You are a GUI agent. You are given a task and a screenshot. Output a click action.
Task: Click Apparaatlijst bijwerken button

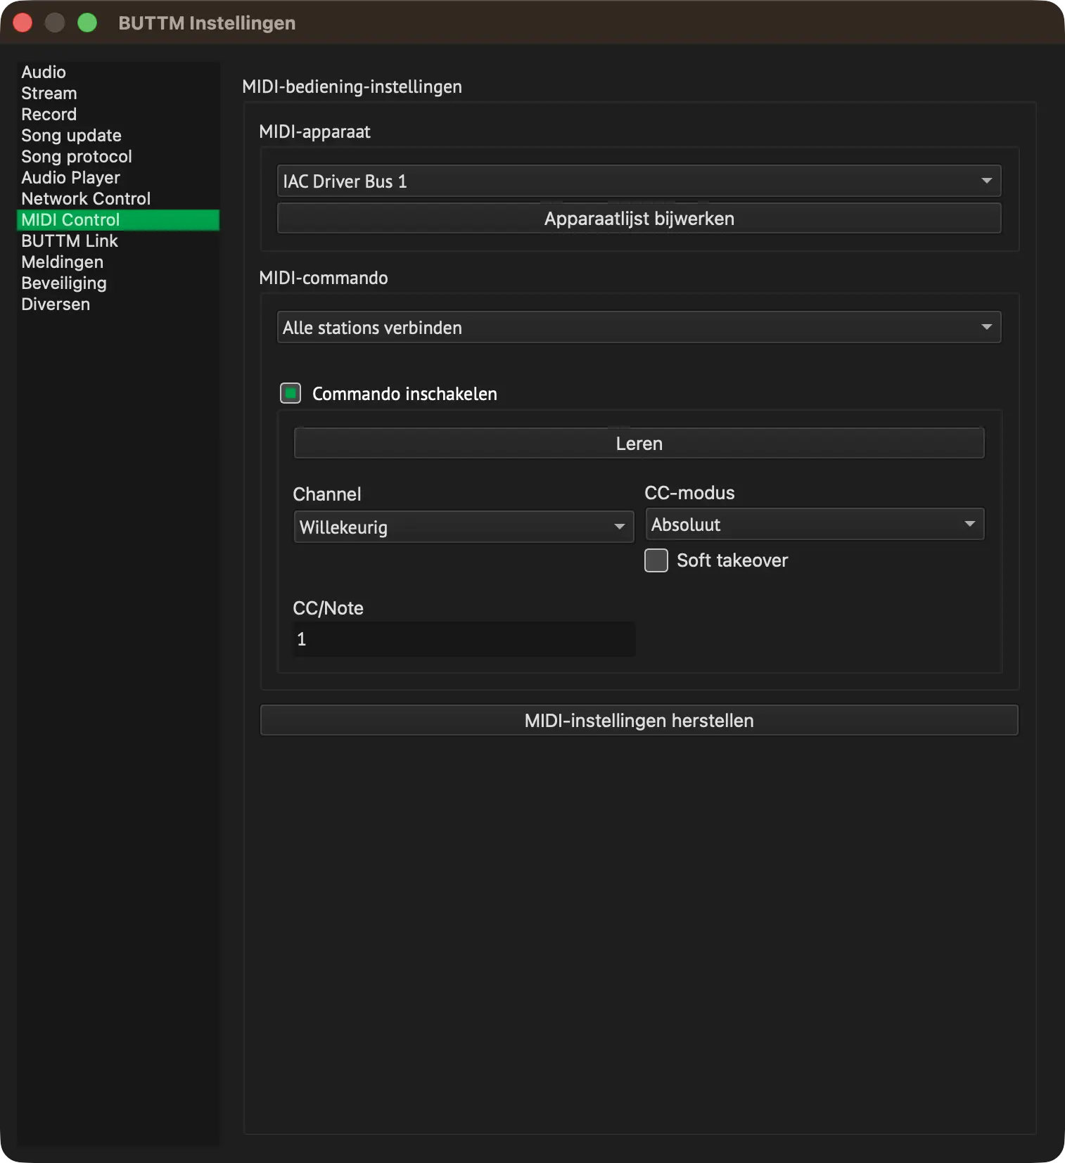[x=639, y=219]
